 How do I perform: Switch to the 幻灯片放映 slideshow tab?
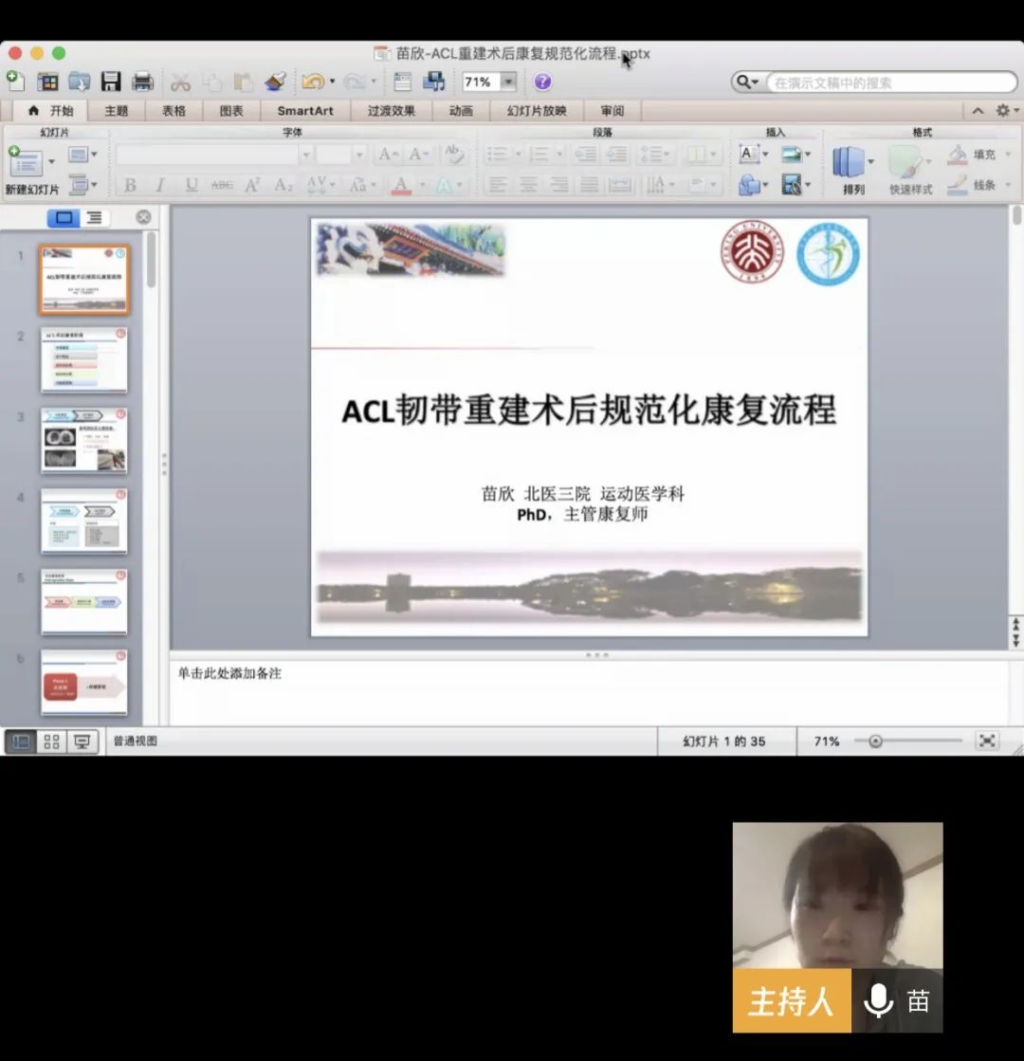click(x=537, y=111)
